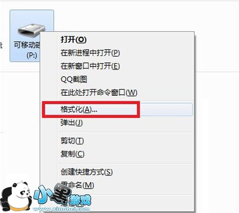
Task: Click 格式化(A)... in the red box
Action: point(79,110)
